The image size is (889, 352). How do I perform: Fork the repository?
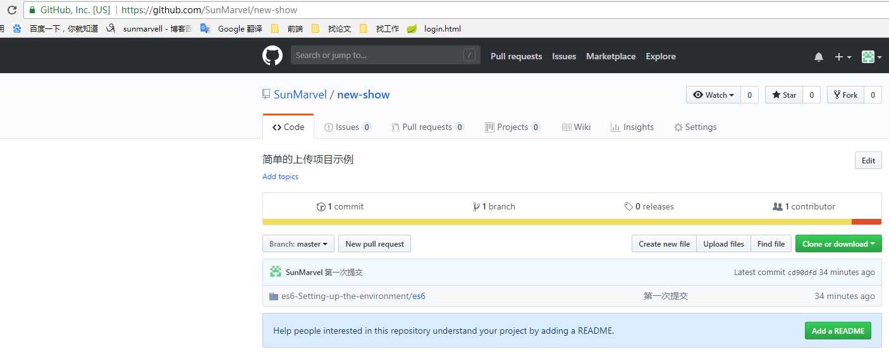coord(845,95)
